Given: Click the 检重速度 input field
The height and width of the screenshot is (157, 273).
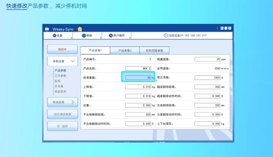Looking at the screenshot, I should pos(208,59).
